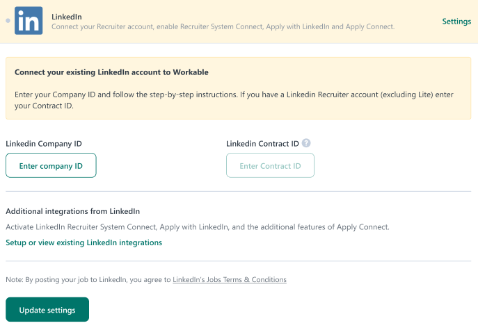Click the help icon beside Linkedin Contract ID
Image resolution: width=478 pixels, height=330 pixels.
click(306, 143)
